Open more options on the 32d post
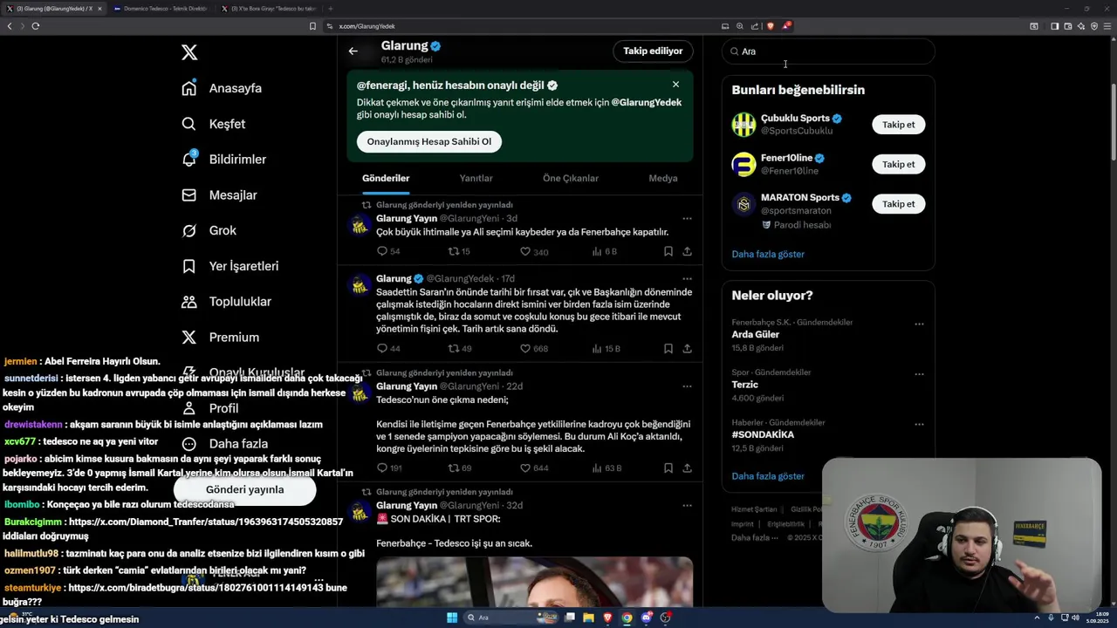Viewport: 1117px width, 628px height. [x=687, y=506]
